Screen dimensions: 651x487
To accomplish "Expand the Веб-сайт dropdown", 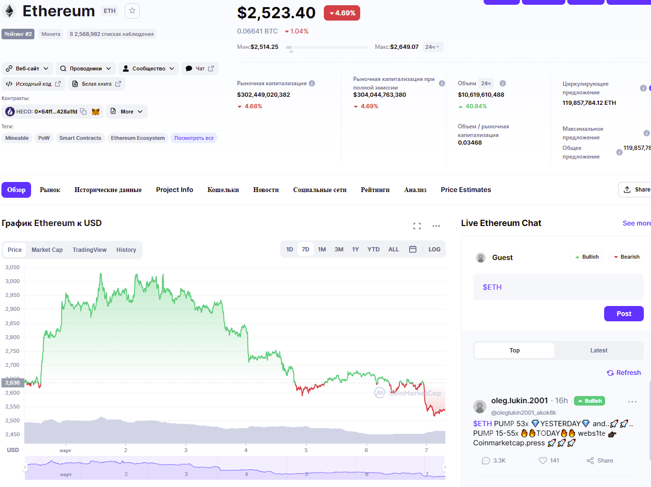I will pyautogui.click(x=27, y=68).
